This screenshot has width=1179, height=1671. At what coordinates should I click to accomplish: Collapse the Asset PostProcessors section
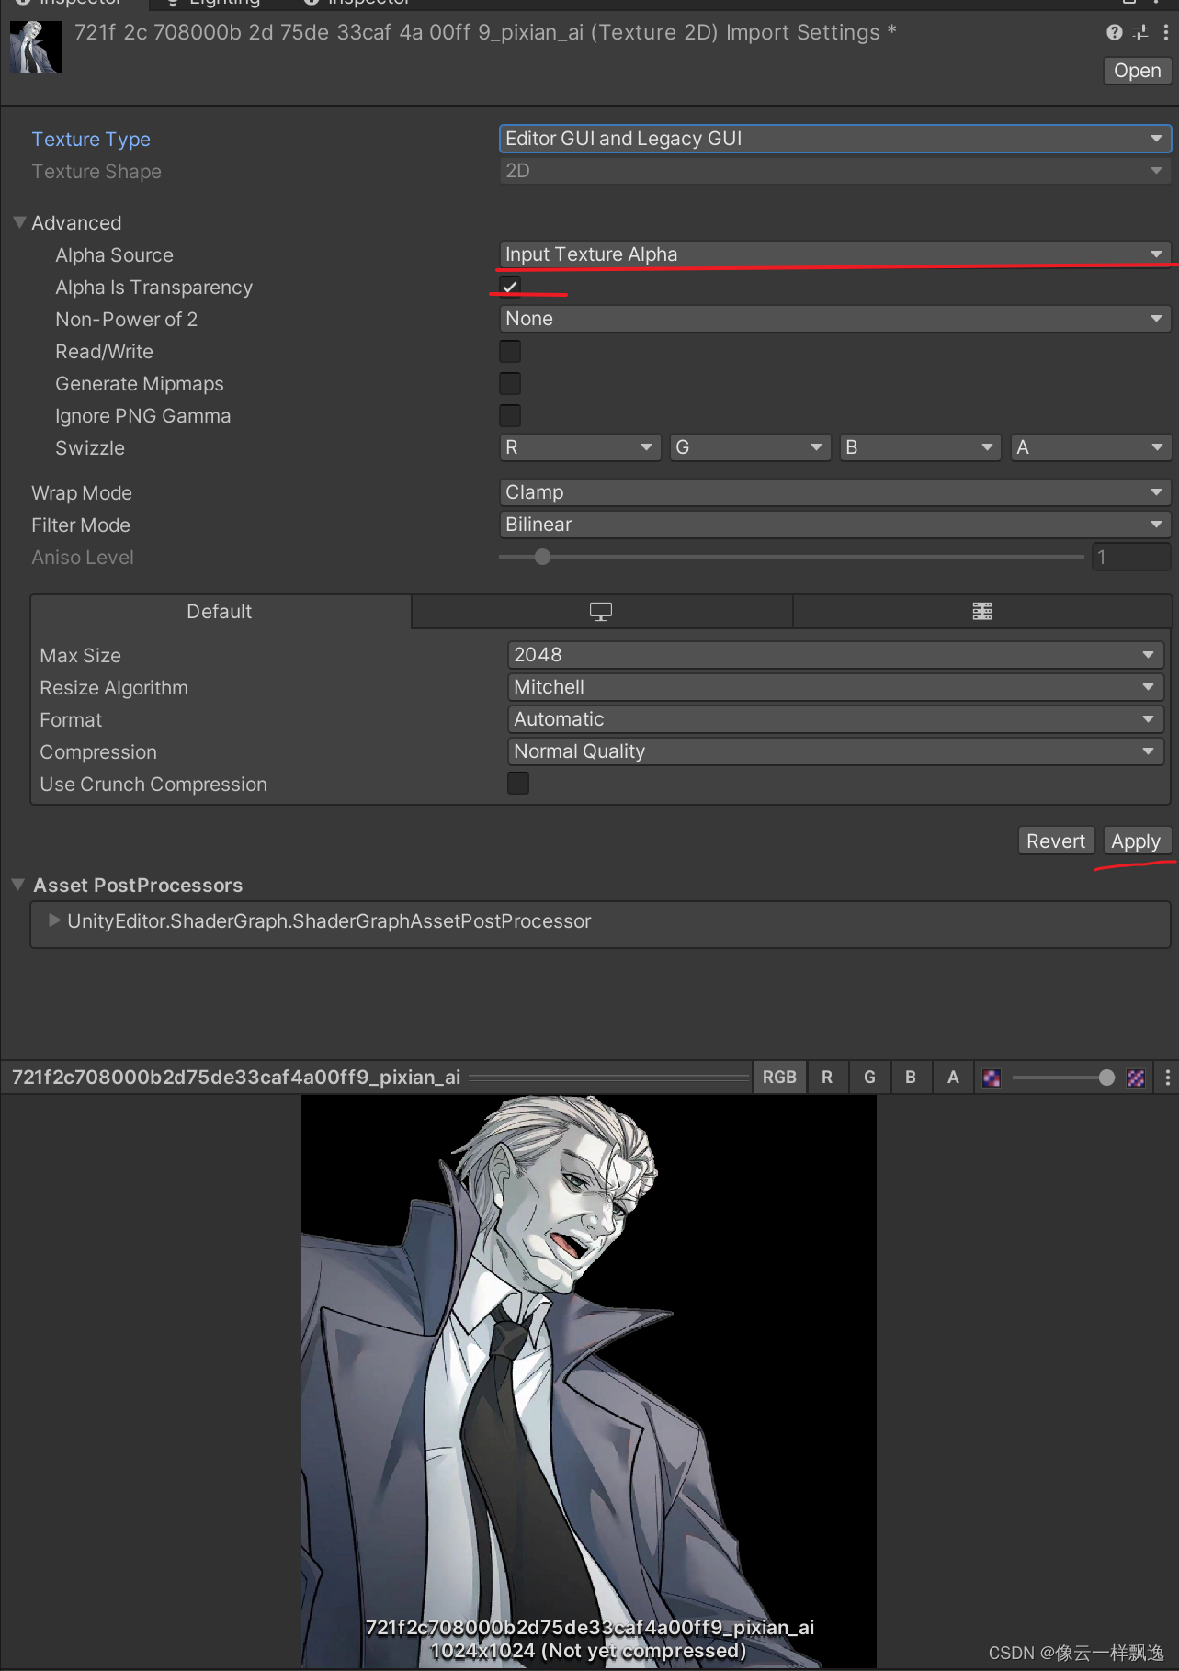click(18, 885)
